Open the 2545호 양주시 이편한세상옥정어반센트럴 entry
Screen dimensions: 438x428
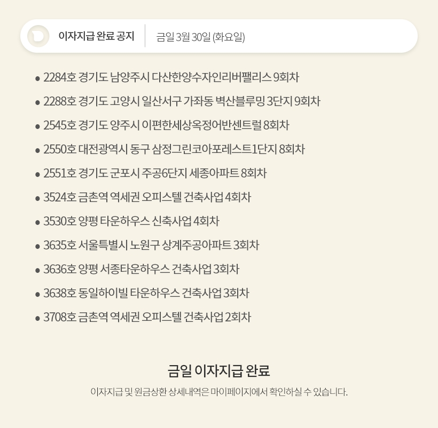click(166, 125)
